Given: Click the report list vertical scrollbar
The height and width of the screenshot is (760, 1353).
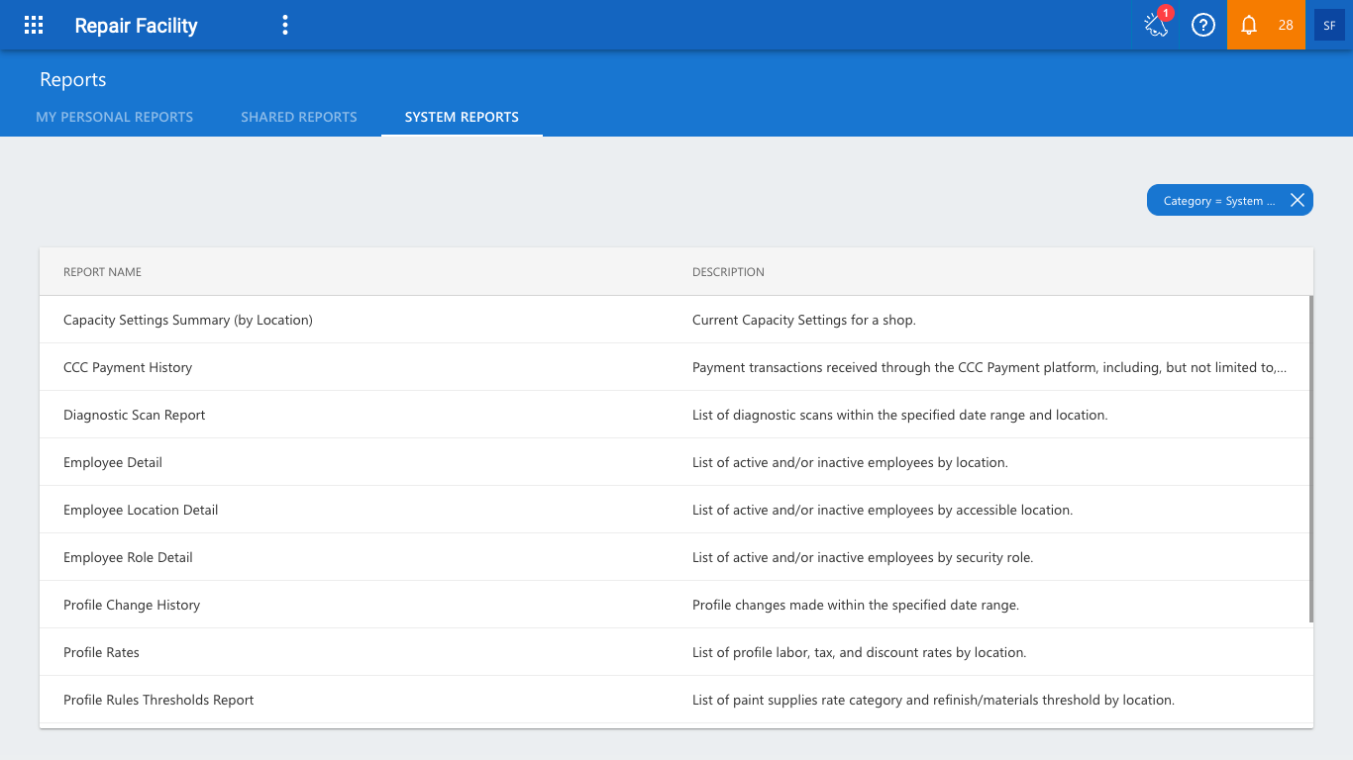Looking at the screenshot, I should point(1311,458).
